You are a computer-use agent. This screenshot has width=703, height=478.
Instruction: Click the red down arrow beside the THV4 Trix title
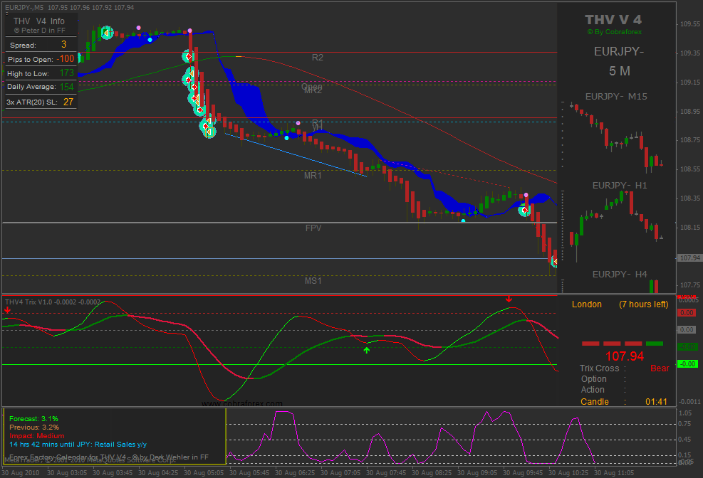(x=7, y=309)
